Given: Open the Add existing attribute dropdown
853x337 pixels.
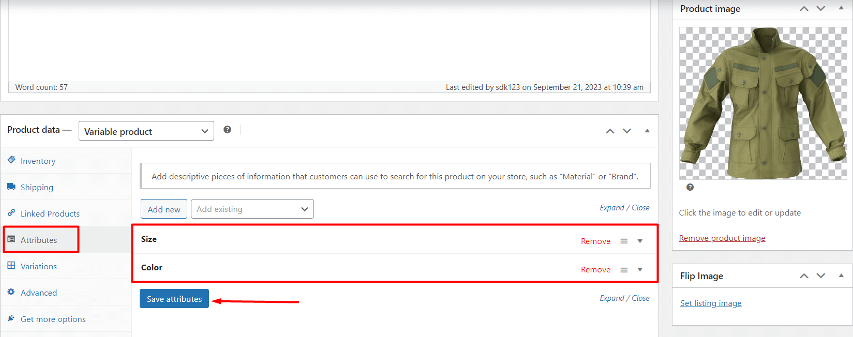Looking at the screenshot, I should 252,209.
